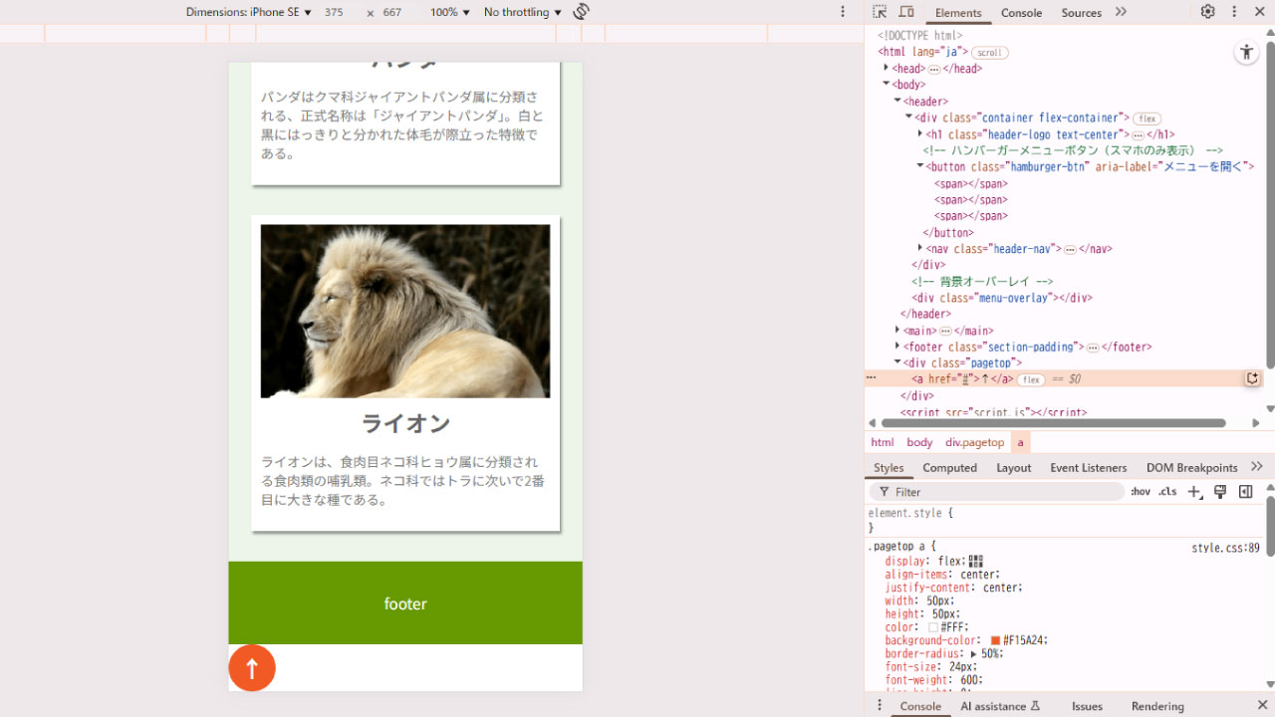Click ellipsis left of selected anchor row
Image resolution: width=1275 pixels, height=717 pixels.
click(871, 378)
